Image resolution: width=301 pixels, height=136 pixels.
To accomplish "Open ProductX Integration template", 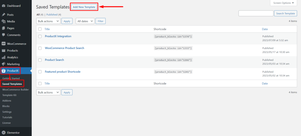I will pos(58,36).
